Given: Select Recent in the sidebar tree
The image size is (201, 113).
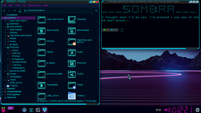Looking at the screenshot, I should click(11, 89).
